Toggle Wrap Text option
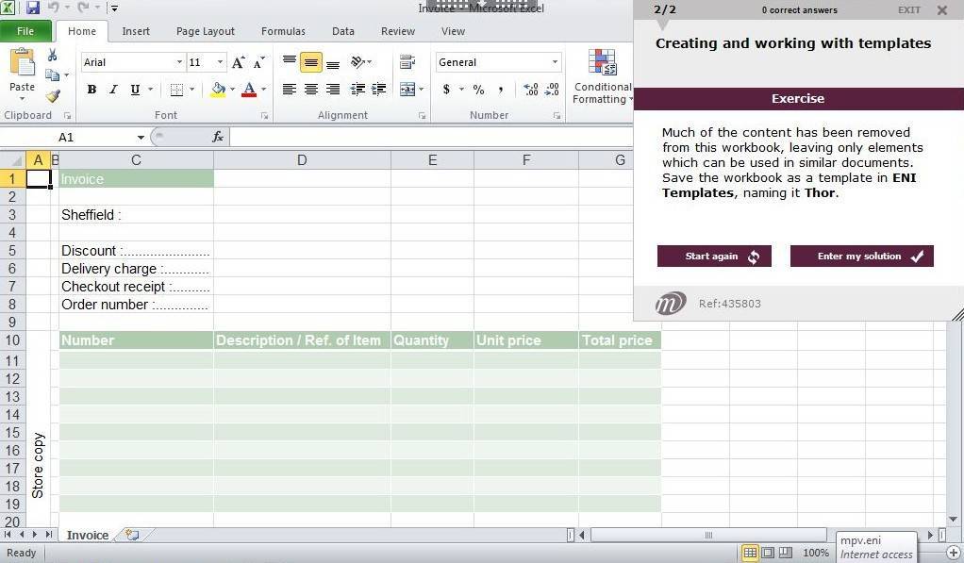The image size is (964, 563). pos(407,62)
